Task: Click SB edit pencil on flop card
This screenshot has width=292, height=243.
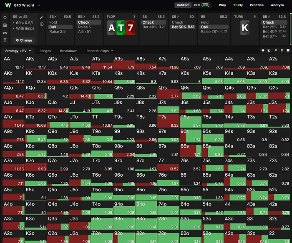Action: tap(178, 17)
